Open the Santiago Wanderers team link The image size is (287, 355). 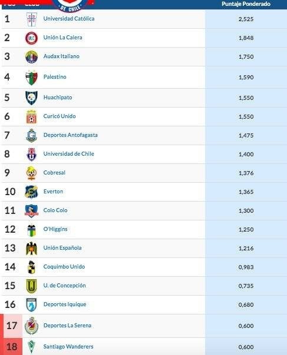click(x=68, y=346)
